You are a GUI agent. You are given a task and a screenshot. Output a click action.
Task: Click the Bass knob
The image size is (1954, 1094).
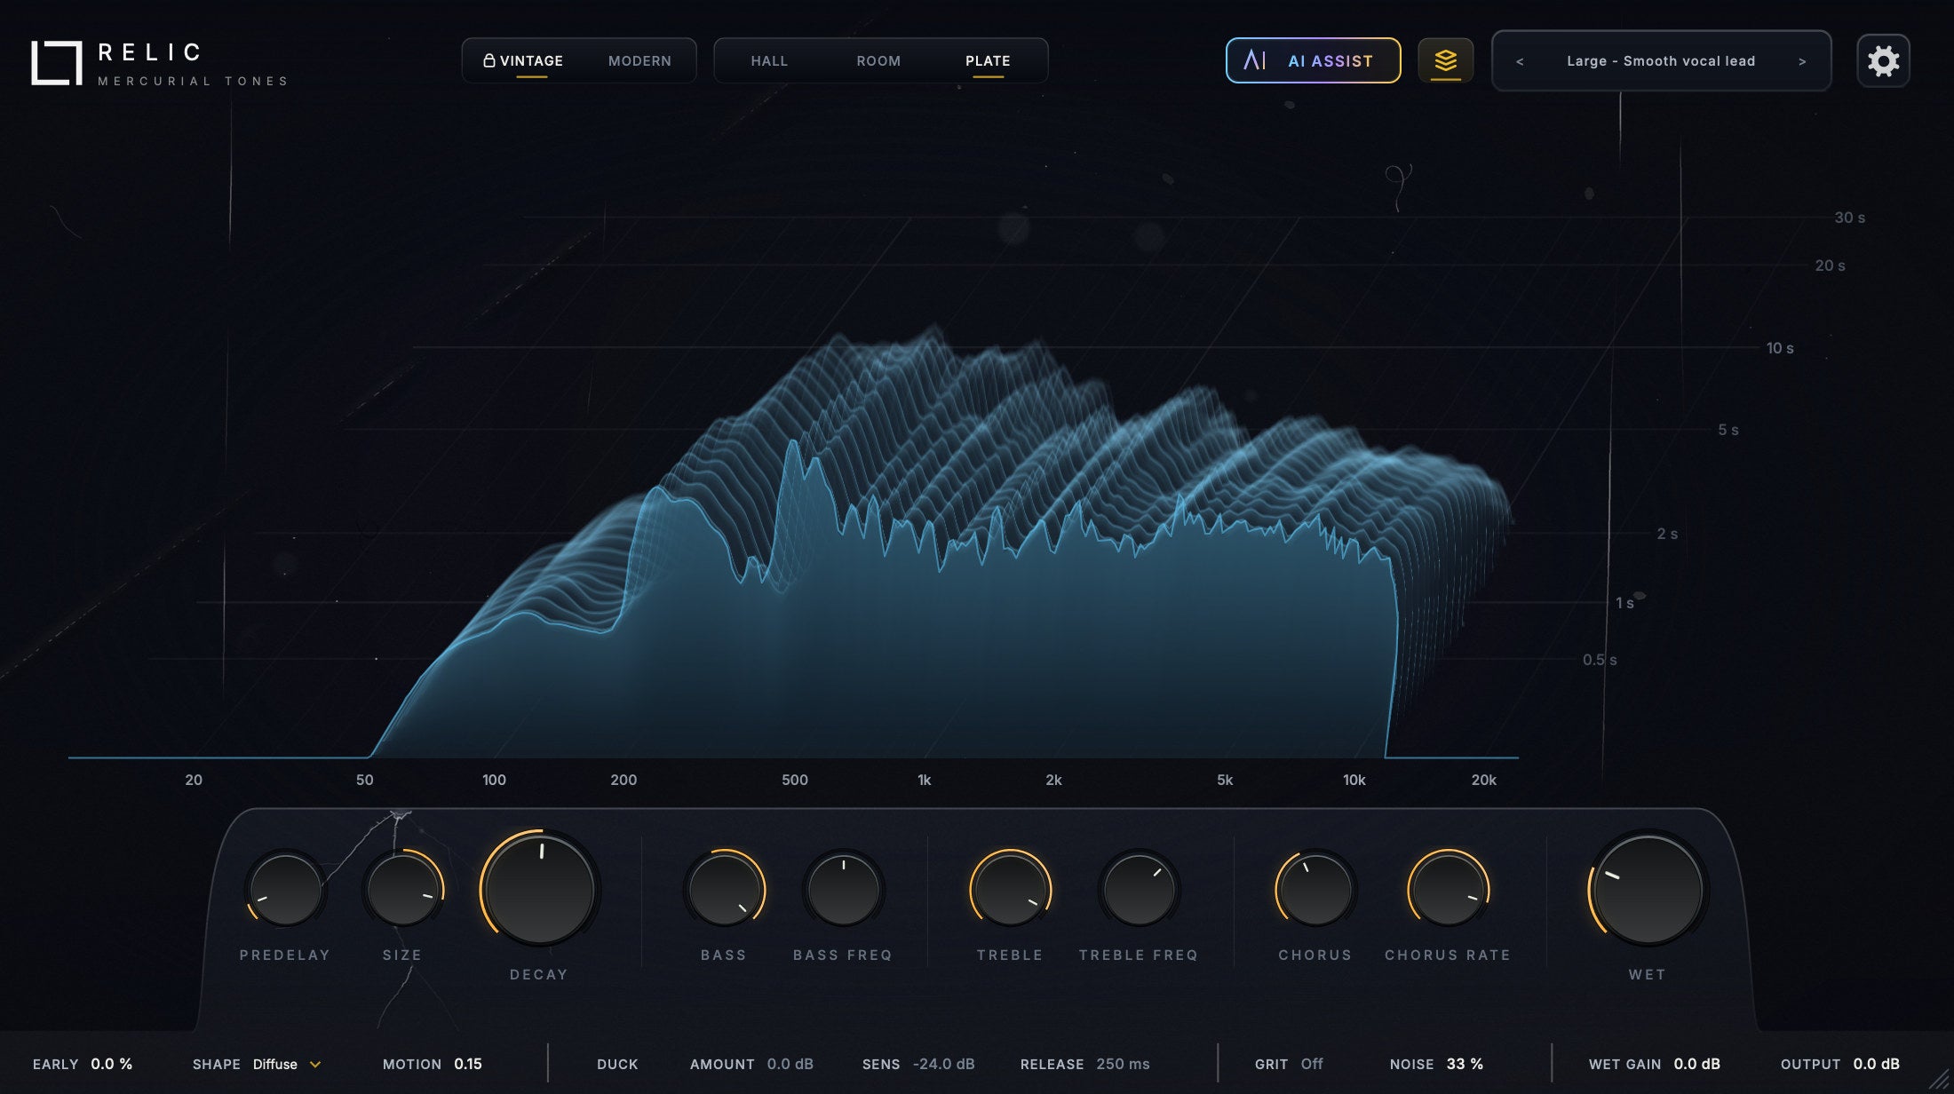point(724,890)
